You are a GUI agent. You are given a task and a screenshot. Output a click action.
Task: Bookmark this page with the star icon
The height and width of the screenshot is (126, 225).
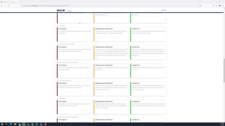(200, 5)
